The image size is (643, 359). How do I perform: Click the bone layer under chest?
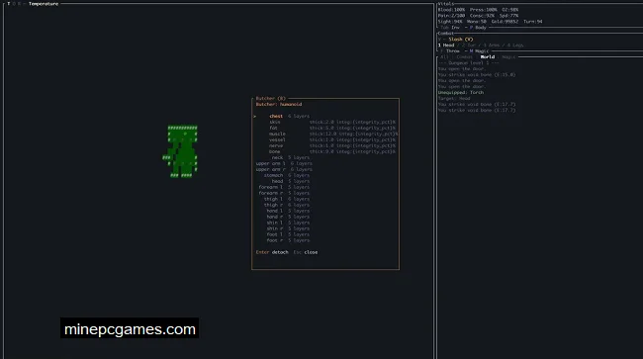332,151
